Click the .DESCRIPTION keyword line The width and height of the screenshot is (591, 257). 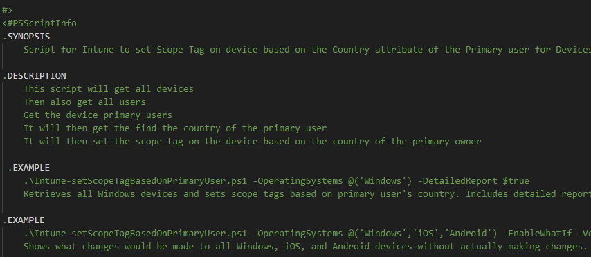tap(35, 75)
